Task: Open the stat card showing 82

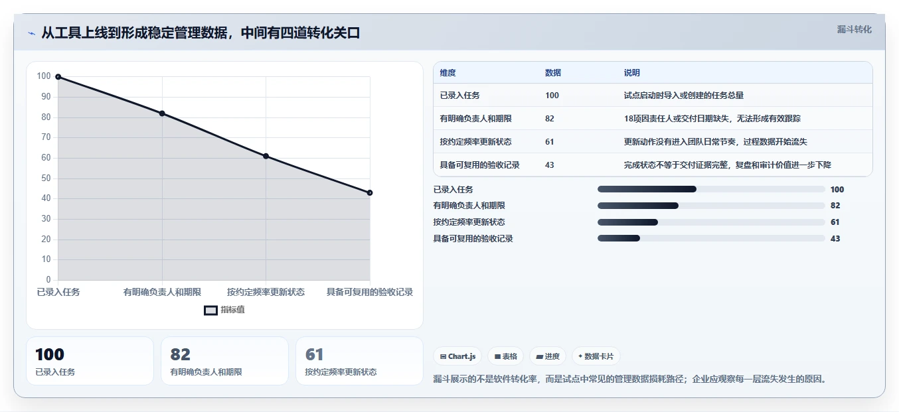Action: point(224,361)
